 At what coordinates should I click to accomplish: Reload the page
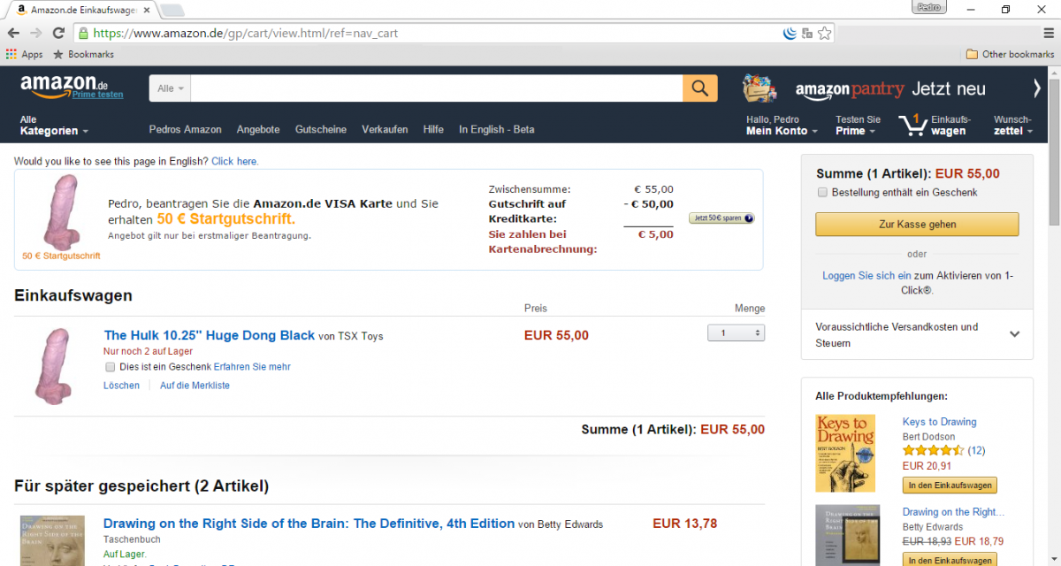click(58, 32)
